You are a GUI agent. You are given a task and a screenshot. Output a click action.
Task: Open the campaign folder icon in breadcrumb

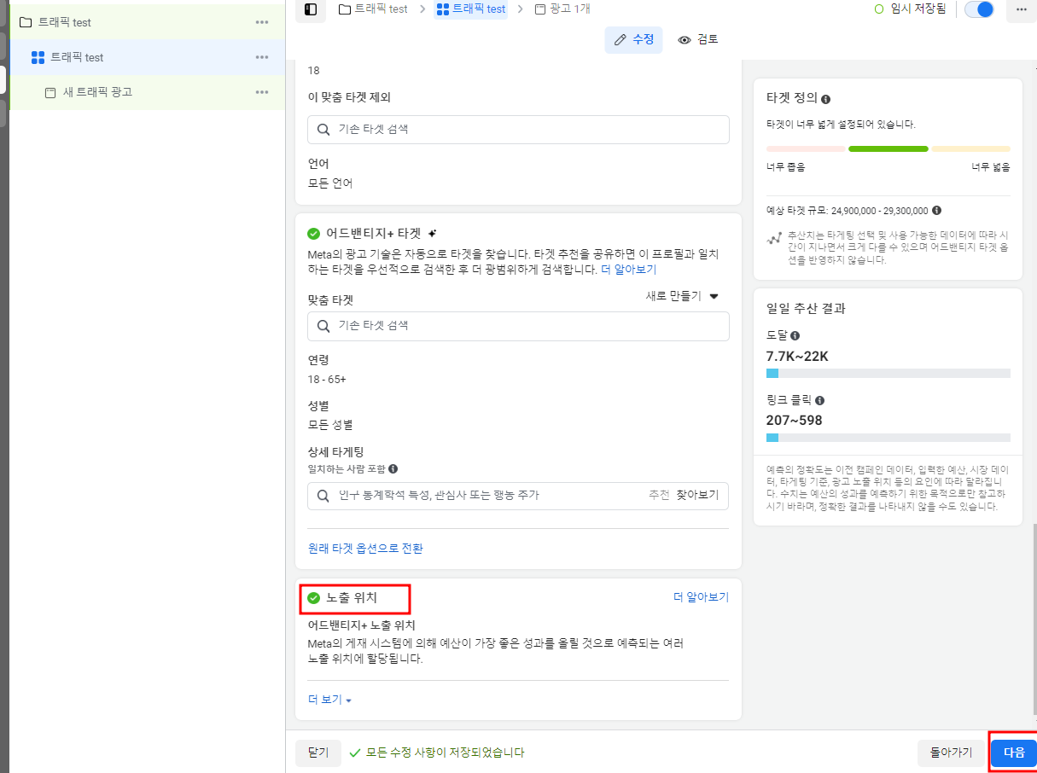345,10
